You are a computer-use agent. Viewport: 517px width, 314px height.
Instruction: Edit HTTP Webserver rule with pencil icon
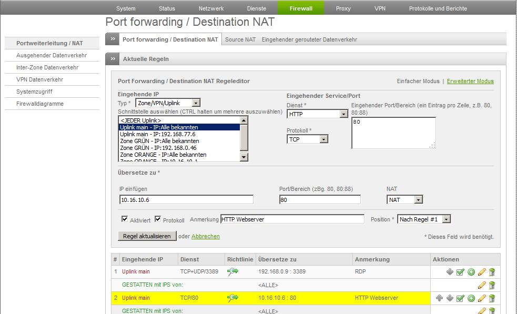[x=482, y=298]
